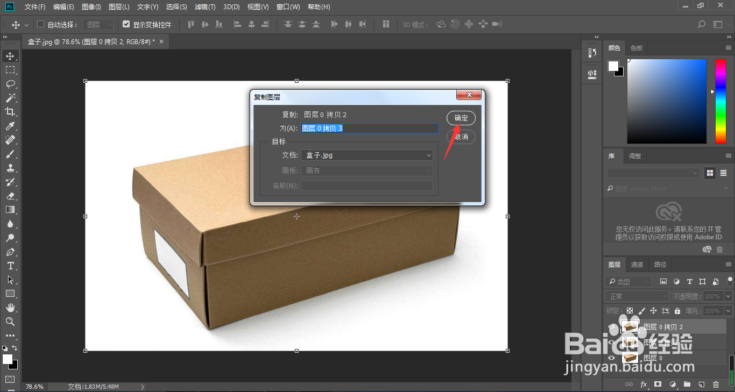
Task: Expand the 填充 fill dropdown arrow
Action: 729,311
